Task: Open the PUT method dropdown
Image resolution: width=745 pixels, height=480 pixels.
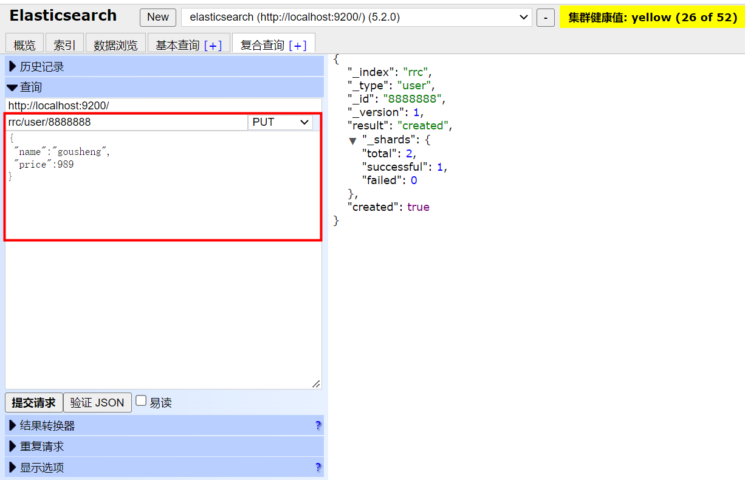Action: 280,122
